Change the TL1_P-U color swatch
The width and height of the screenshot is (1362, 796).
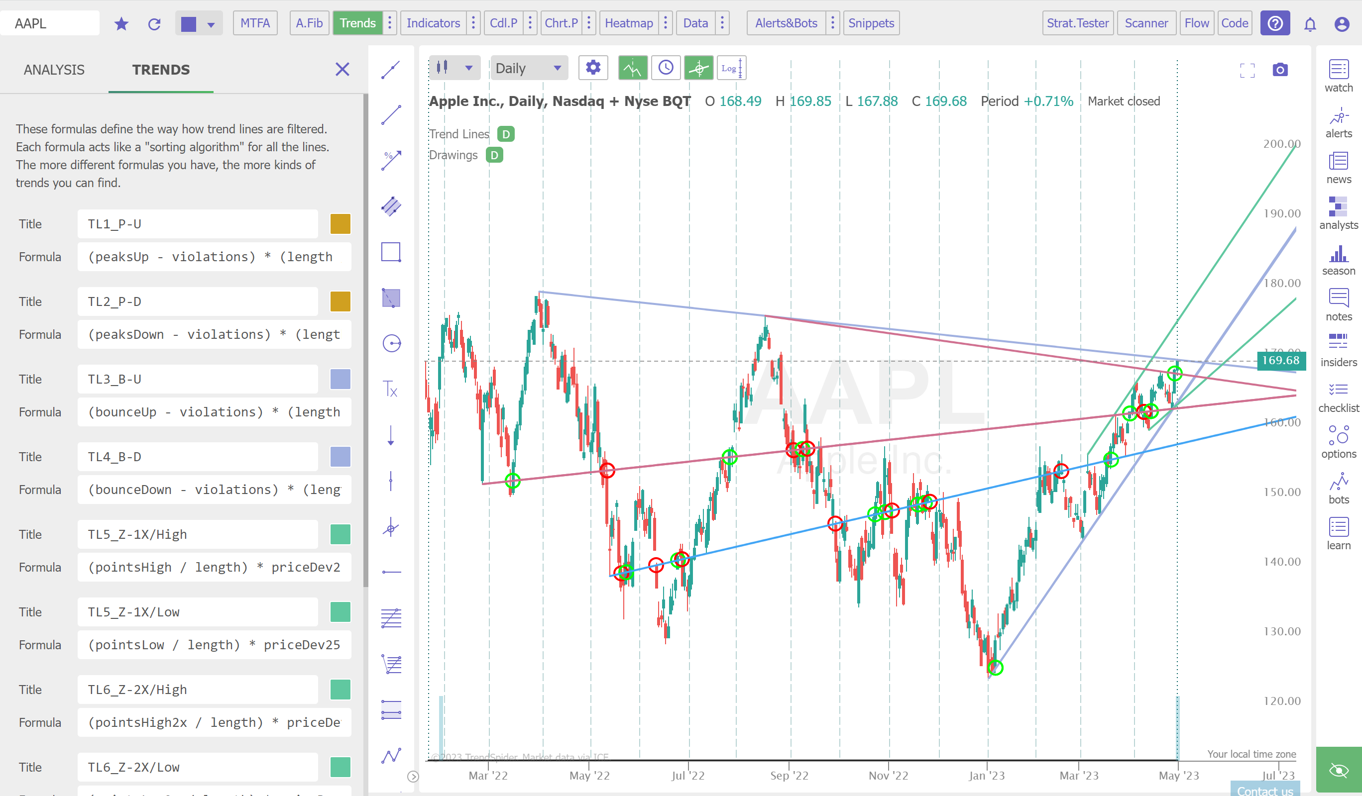[x=340, y=224]
